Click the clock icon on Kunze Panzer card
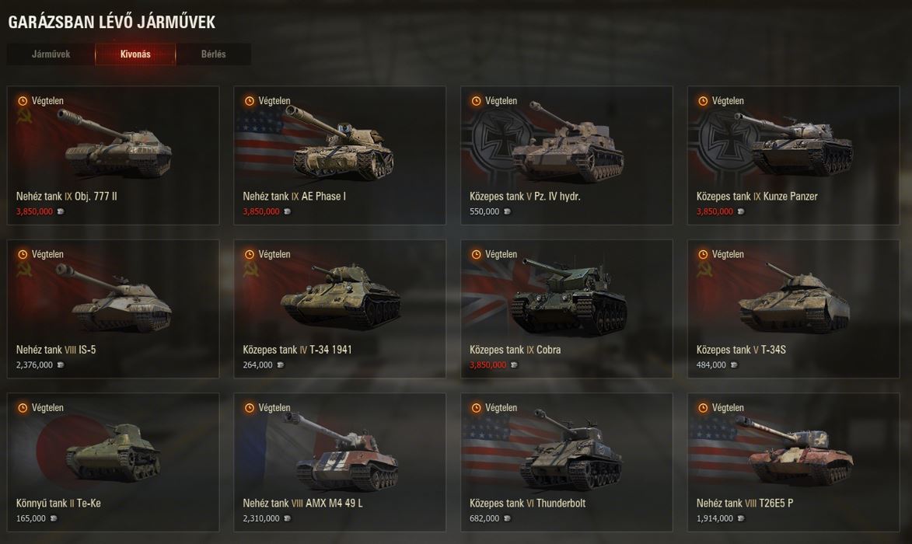Viewport: 912px width, 544px height. pos(703,101)
